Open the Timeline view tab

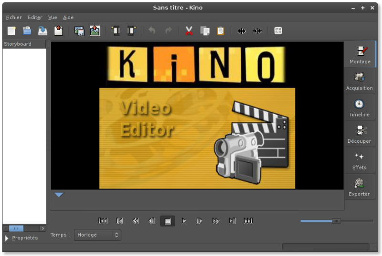coord(359,107)
